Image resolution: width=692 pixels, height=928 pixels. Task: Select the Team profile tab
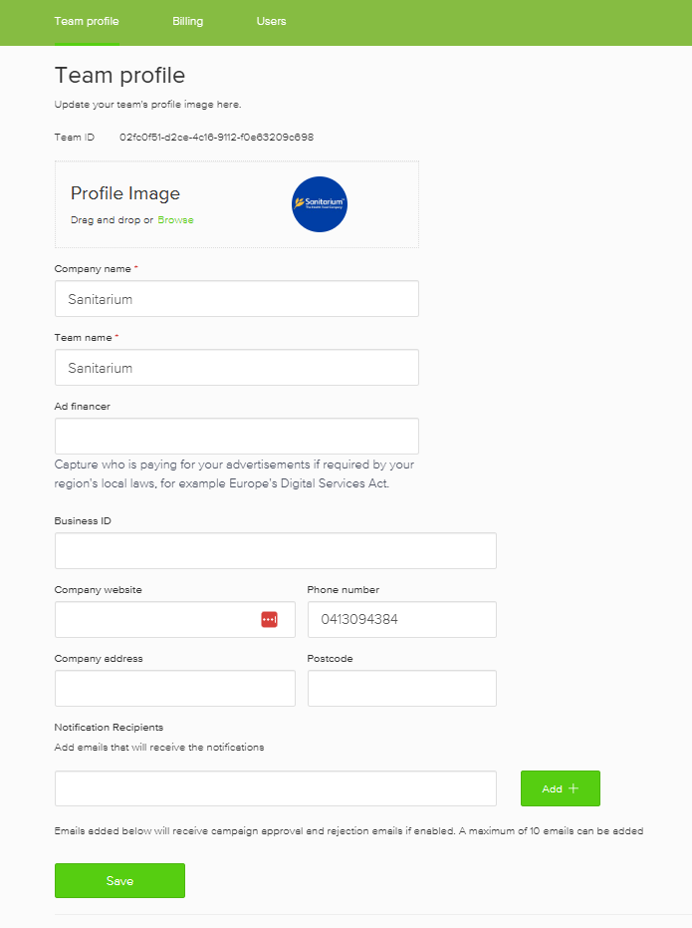(87, 21)
